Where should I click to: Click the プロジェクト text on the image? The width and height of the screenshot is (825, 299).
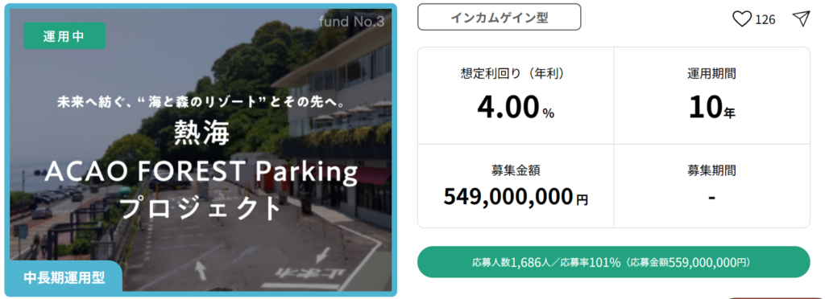pos(201,207)
